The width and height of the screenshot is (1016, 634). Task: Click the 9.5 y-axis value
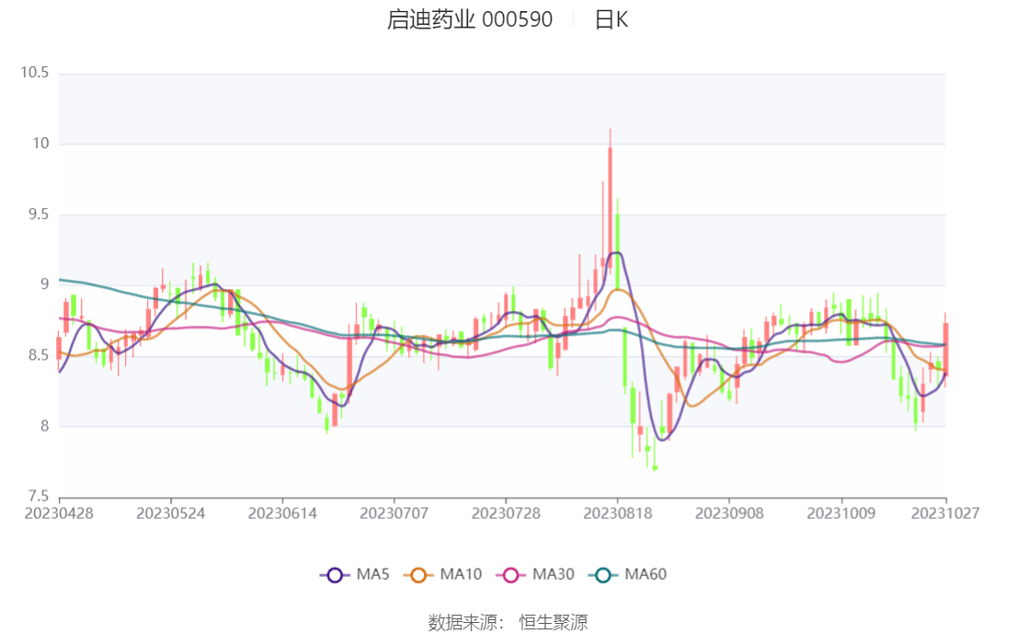[39, 214]
